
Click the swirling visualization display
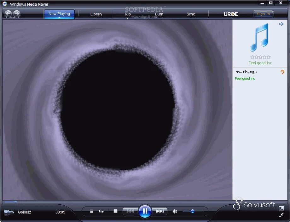pyautogui.click(x=117, y=110)
